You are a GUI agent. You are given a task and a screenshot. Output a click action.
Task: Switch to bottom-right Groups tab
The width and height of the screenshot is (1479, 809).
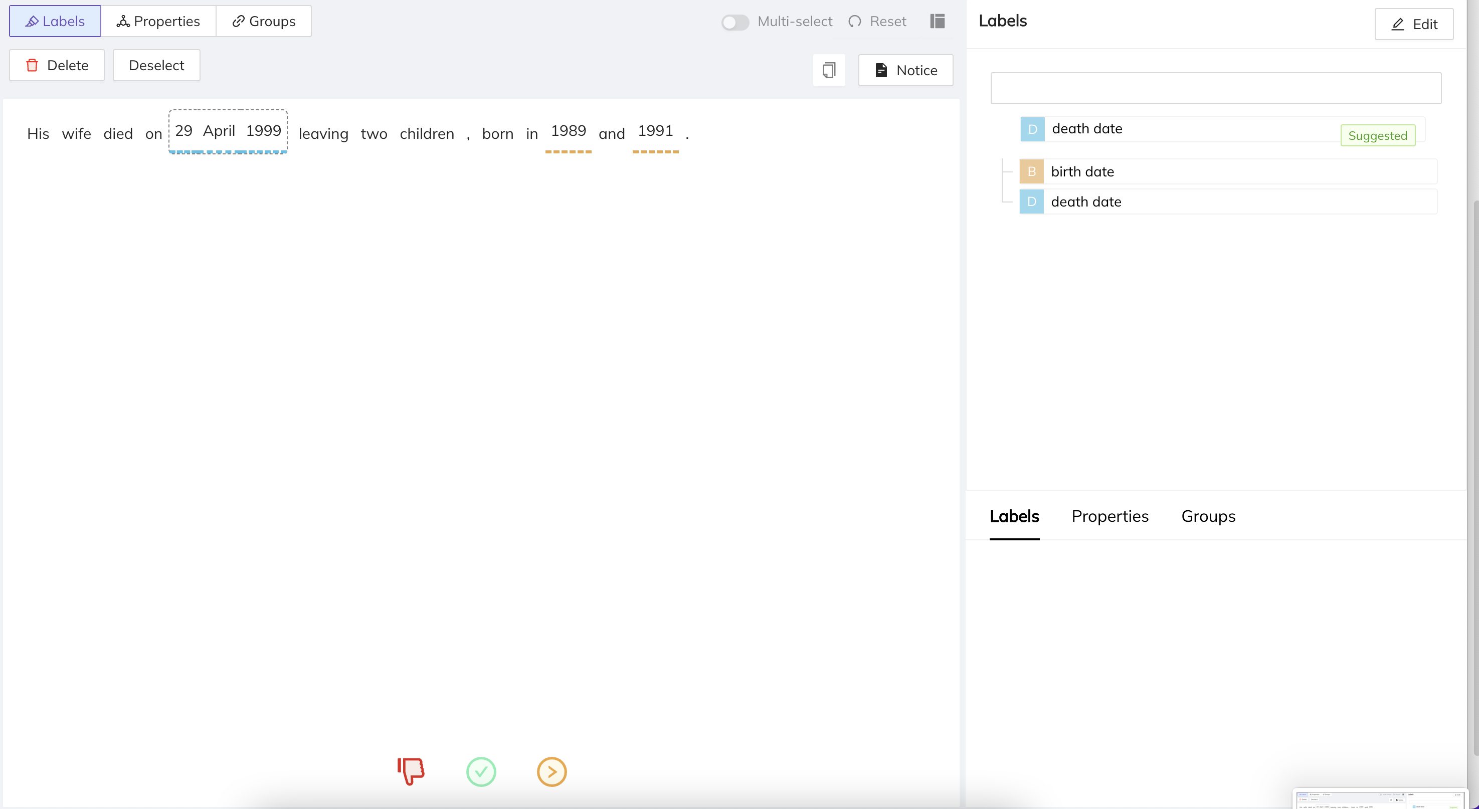(x=1208, y=516)
